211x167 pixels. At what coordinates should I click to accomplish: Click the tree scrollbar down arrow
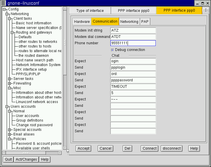pyautogui.click(x=65, y=148)
